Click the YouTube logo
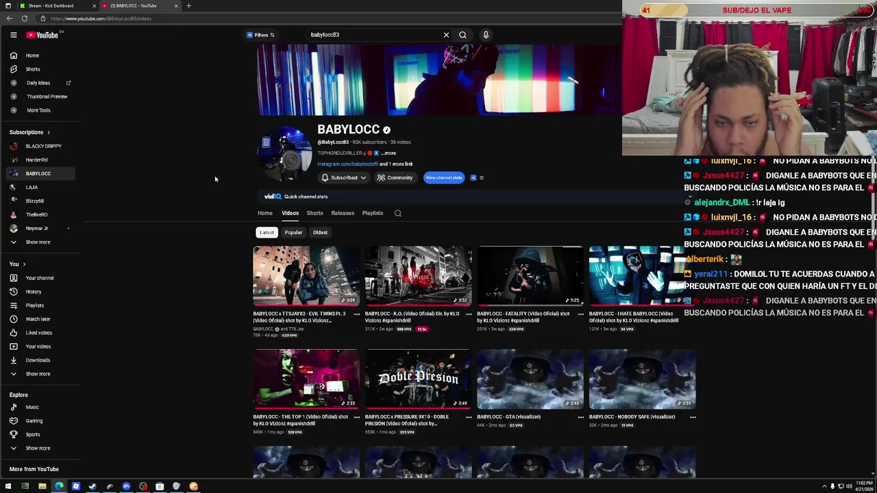Screen dimensions: 877x493 pyautogui.click(x=42, y=35)
